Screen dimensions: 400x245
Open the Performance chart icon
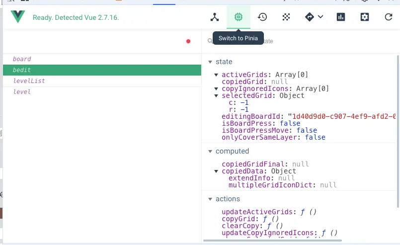341,17
